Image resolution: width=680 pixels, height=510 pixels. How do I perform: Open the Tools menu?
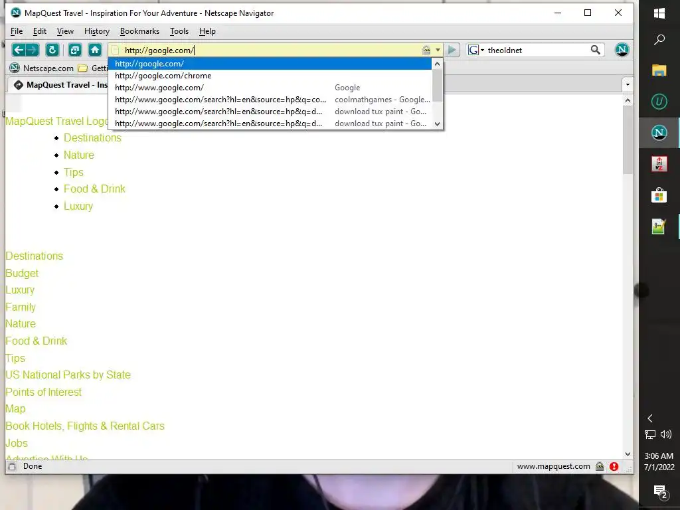click(179, 31)
